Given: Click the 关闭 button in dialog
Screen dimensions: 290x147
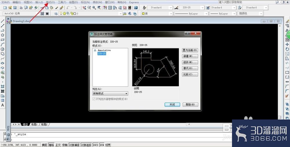Looking at the screenshot, I should pyautogui.click(x=172, y=104).
